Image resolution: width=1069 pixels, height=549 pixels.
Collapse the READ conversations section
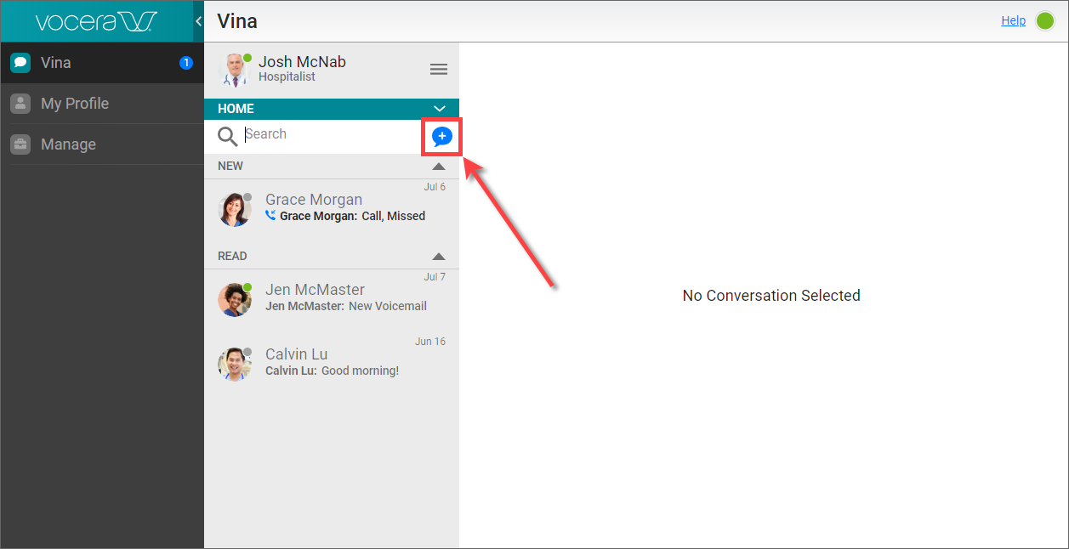(x=439, y=257)
